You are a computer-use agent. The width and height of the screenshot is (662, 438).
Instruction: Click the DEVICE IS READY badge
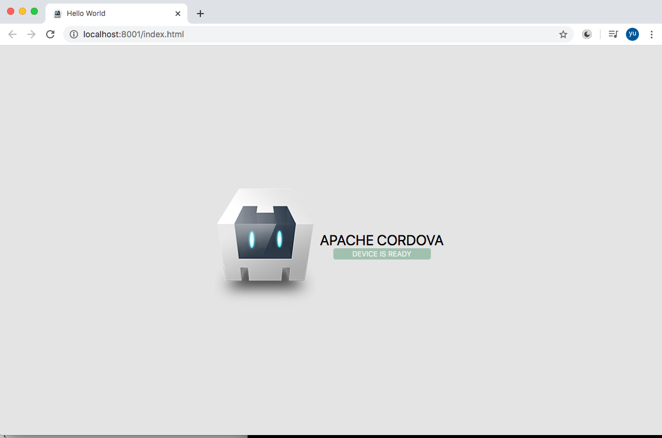tap(382, 254)
